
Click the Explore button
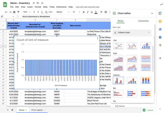pyautogui.click(x=148, y=110)
